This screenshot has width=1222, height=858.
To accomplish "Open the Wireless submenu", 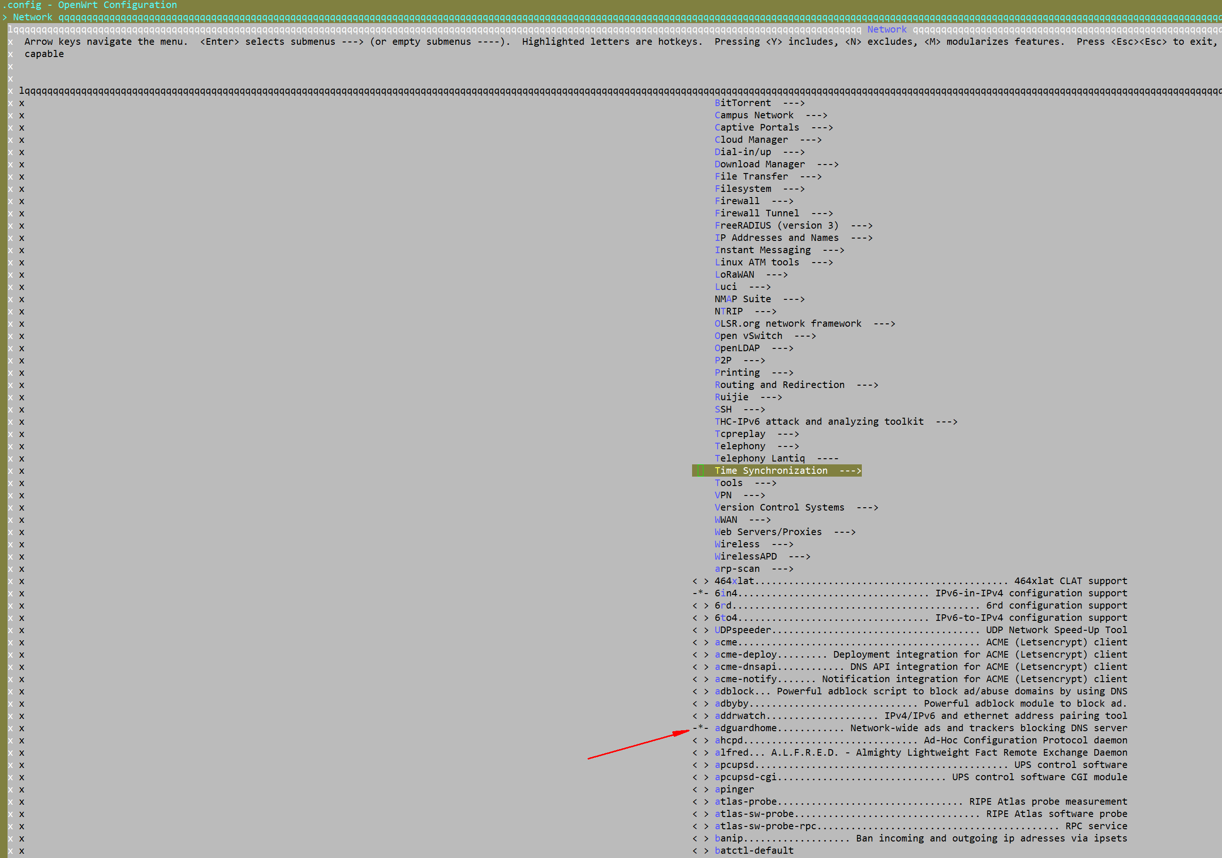I will coord(736,544).
